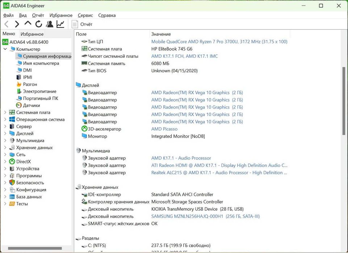Image resolution: width=348 pixels, height=253 pixels.
Task: Open the Realtek ALC215 audio adapter link
Action: point(219,172)
